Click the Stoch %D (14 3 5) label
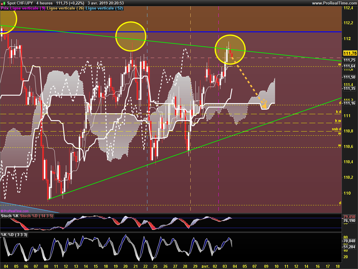 [36, 216]
